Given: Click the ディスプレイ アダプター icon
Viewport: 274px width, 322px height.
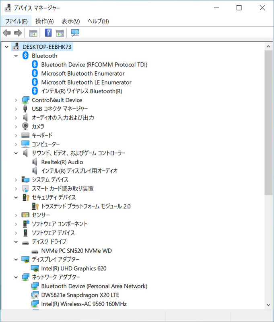Looking at the screenshot, I should (25, 259).
